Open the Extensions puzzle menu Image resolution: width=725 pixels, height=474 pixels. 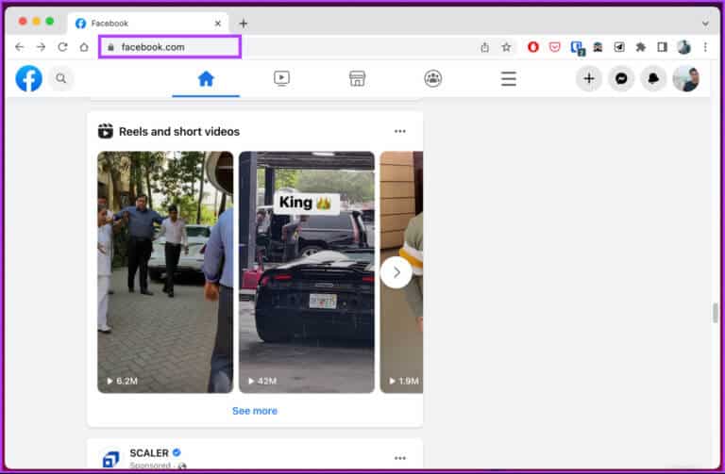pos(640,47)
